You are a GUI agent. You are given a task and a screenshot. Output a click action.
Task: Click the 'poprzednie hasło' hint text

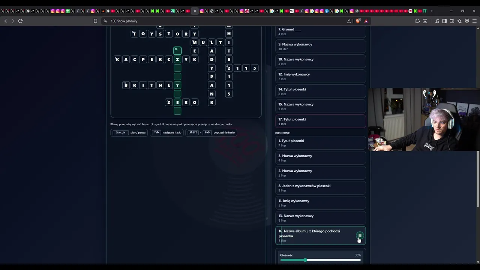point(224,132)
